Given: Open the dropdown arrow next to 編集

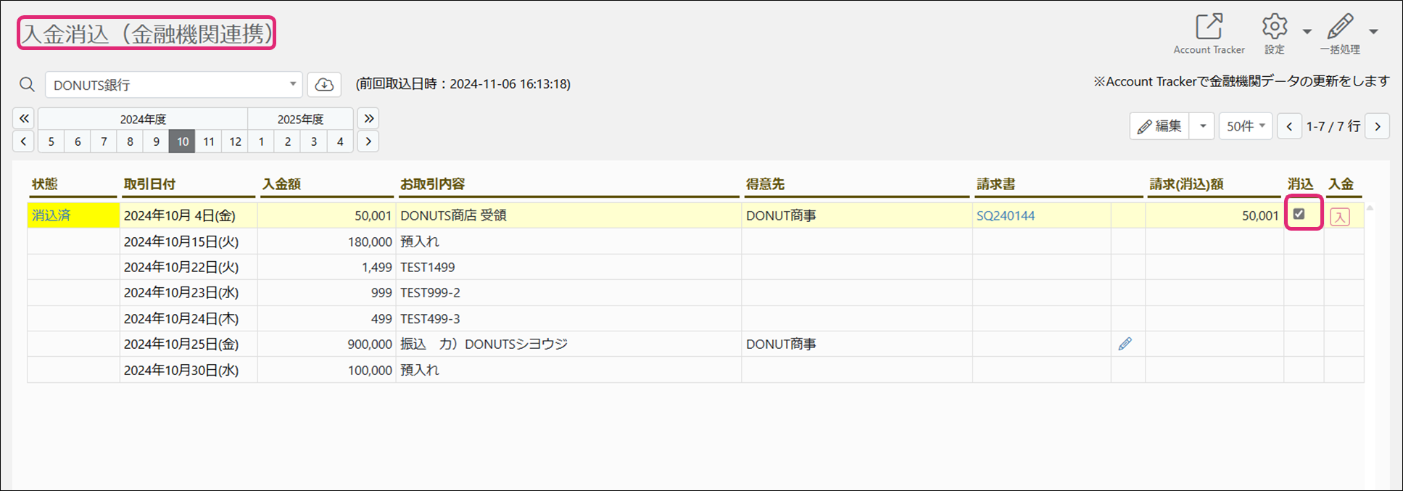Looking at the screenshot, I should pyautogui.click(x=1202, y=126).
